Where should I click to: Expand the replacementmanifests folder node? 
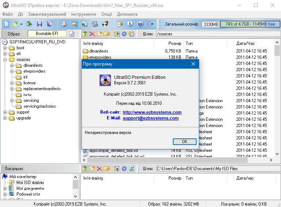(12, 89)
